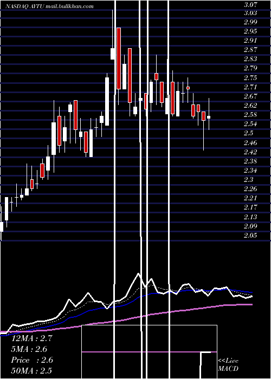This screenshot has width=271, height=379.
Task: Click the 2.75 price axis label
Action: point(250,77)
